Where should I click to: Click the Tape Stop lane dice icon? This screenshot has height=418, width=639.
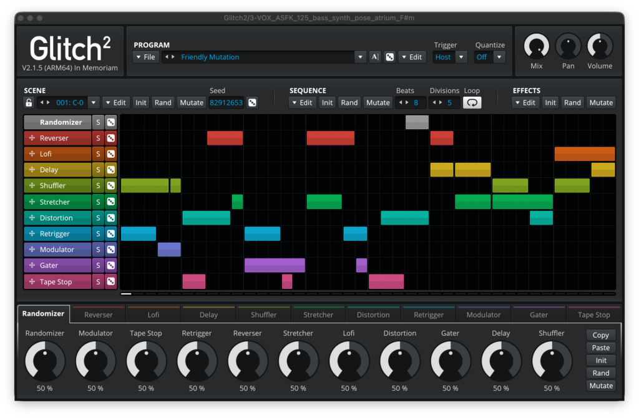(x=111, y=281)
